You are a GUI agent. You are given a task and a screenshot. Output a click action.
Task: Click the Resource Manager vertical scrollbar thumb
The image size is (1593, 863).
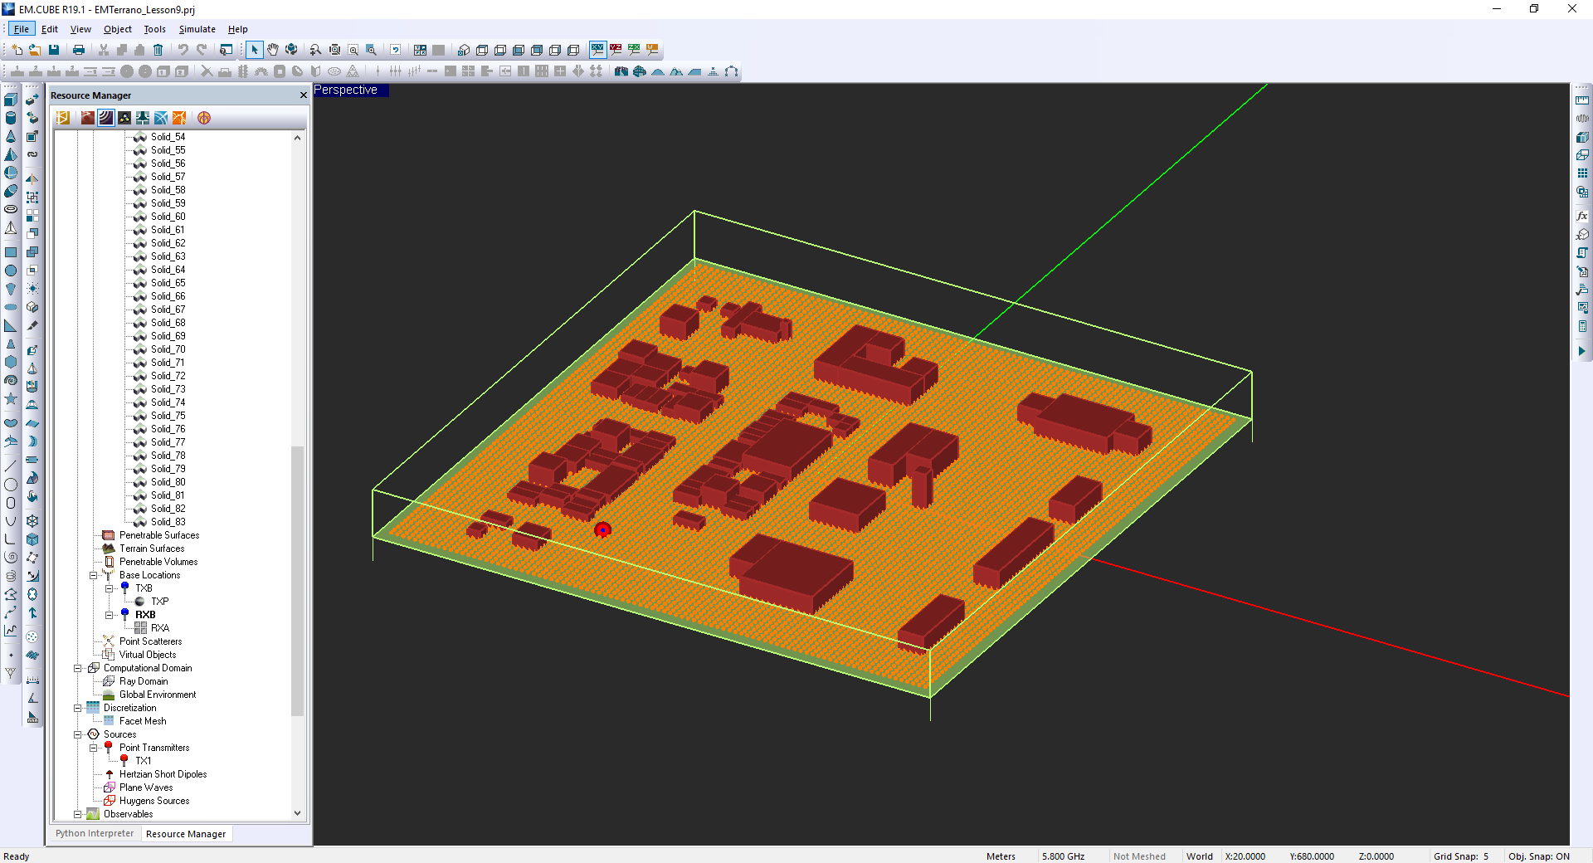(297, 581)
